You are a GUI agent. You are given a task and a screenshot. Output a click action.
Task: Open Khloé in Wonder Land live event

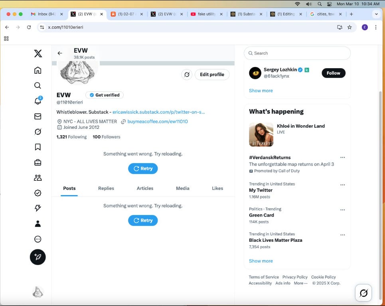[x=297, y=134]
